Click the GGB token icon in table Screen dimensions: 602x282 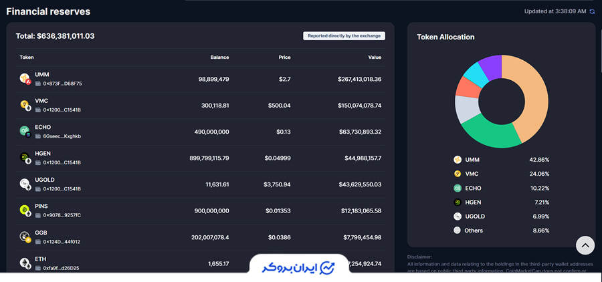[25, 237]
